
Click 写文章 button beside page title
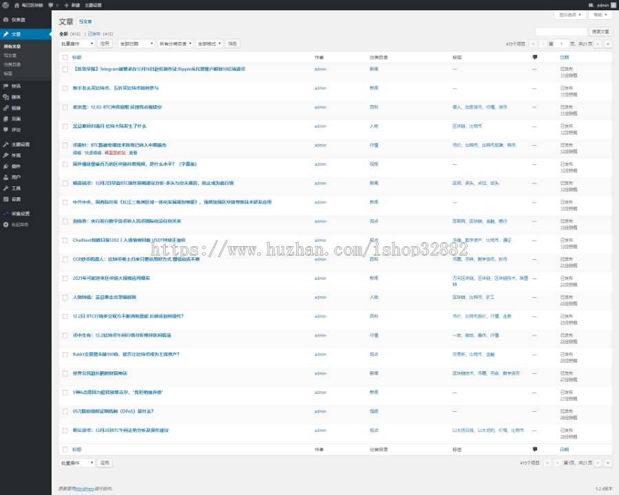point(85,21)
